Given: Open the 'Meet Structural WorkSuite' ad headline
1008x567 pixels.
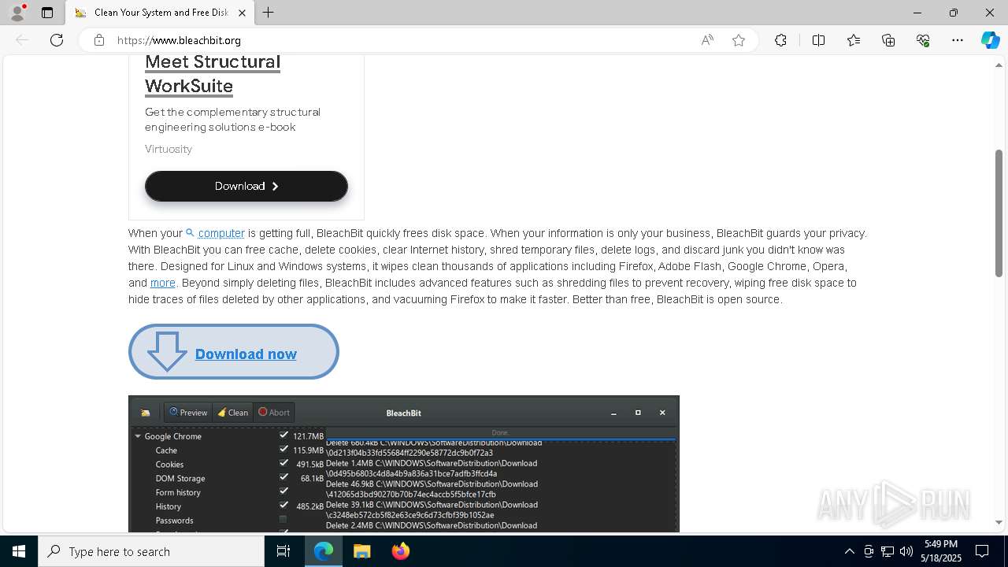Looking at the screenshot, I should [213, 73].
